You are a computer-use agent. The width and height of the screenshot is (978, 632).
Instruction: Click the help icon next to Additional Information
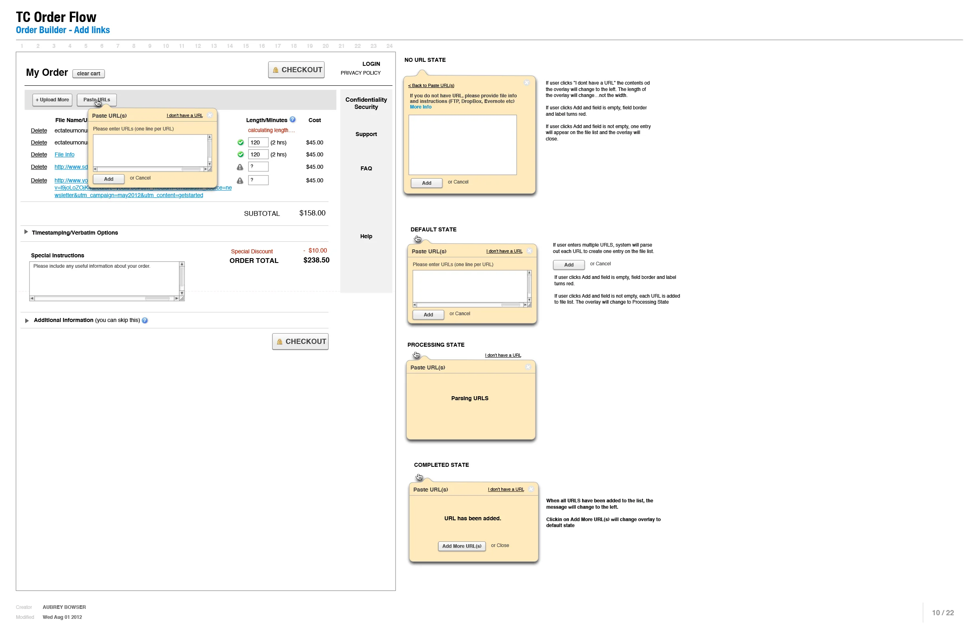[145, 320]
